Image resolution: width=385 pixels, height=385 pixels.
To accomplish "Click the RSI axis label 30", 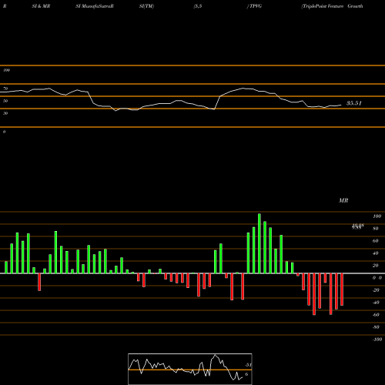I will tap(5, 113).
